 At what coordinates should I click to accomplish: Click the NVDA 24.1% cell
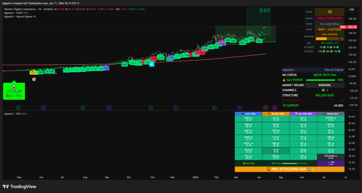point(249,119)
